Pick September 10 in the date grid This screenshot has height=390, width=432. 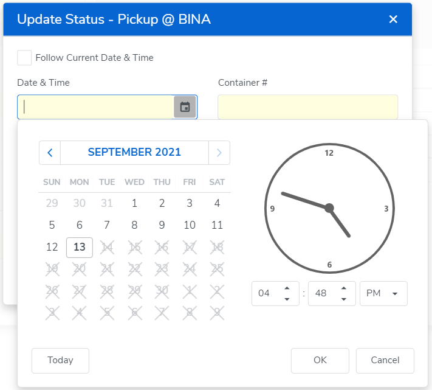[190, 225]
